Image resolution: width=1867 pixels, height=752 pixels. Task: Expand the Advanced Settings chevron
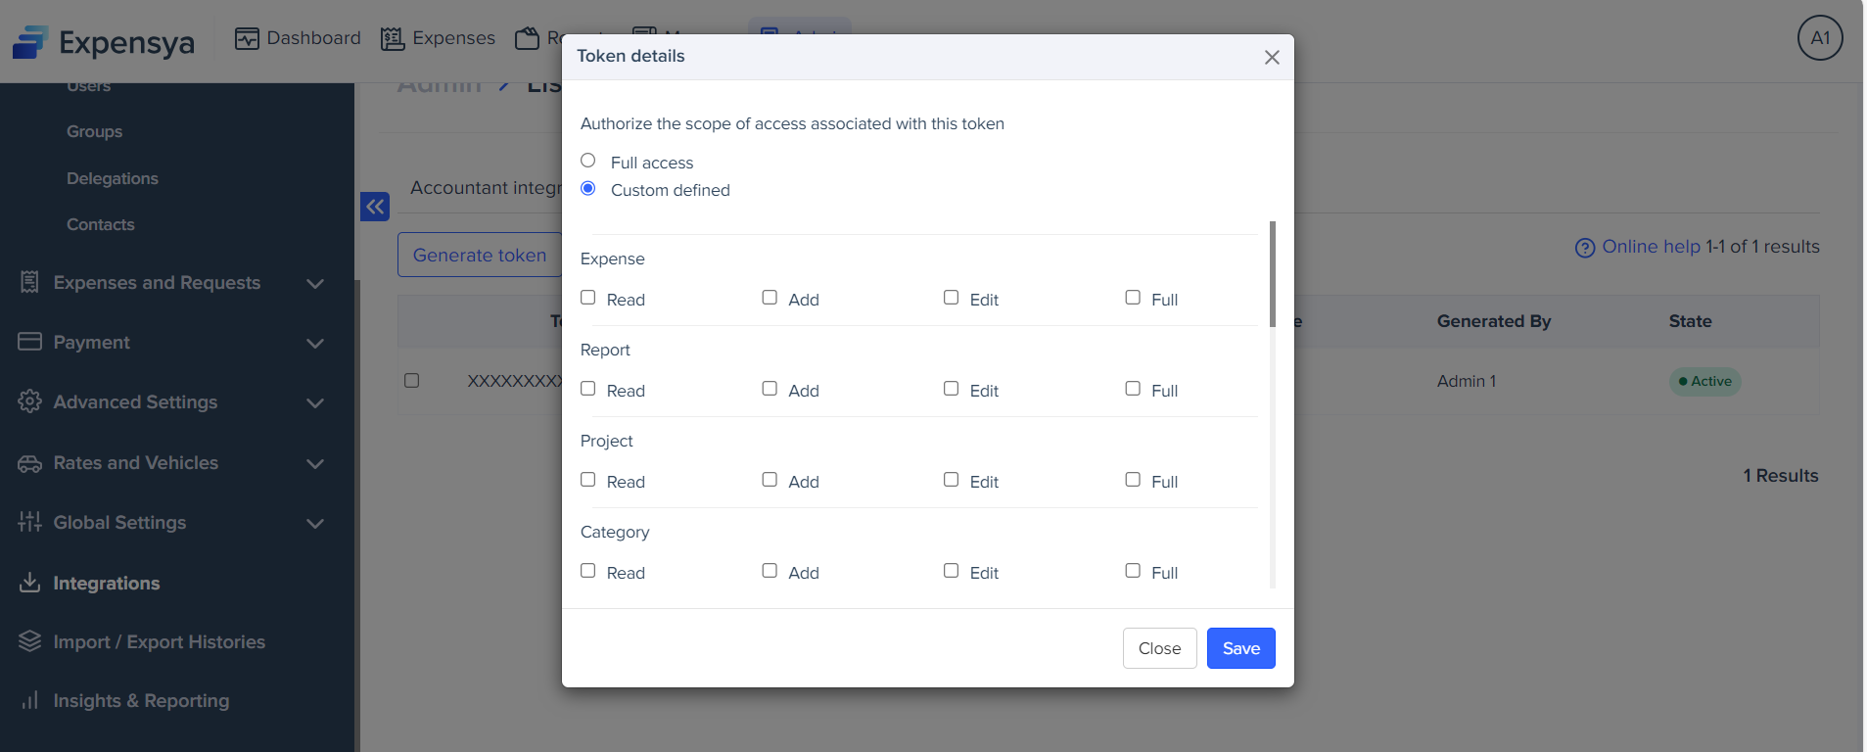click(x=314, y=402)
